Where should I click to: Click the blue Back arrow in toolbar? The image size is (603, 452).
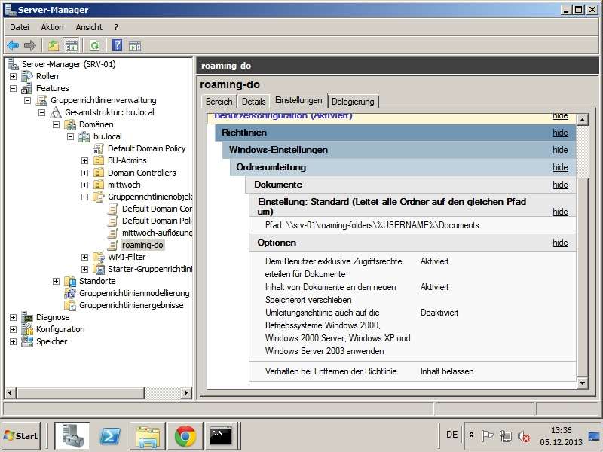[x=13, y=45]
